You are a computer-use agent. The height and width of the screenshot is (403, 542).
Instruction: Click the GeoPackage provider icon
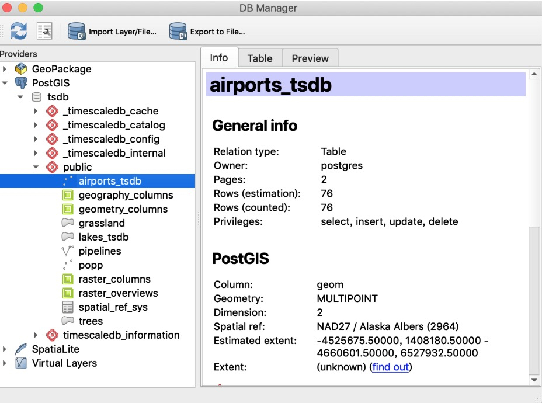point(21,69)
